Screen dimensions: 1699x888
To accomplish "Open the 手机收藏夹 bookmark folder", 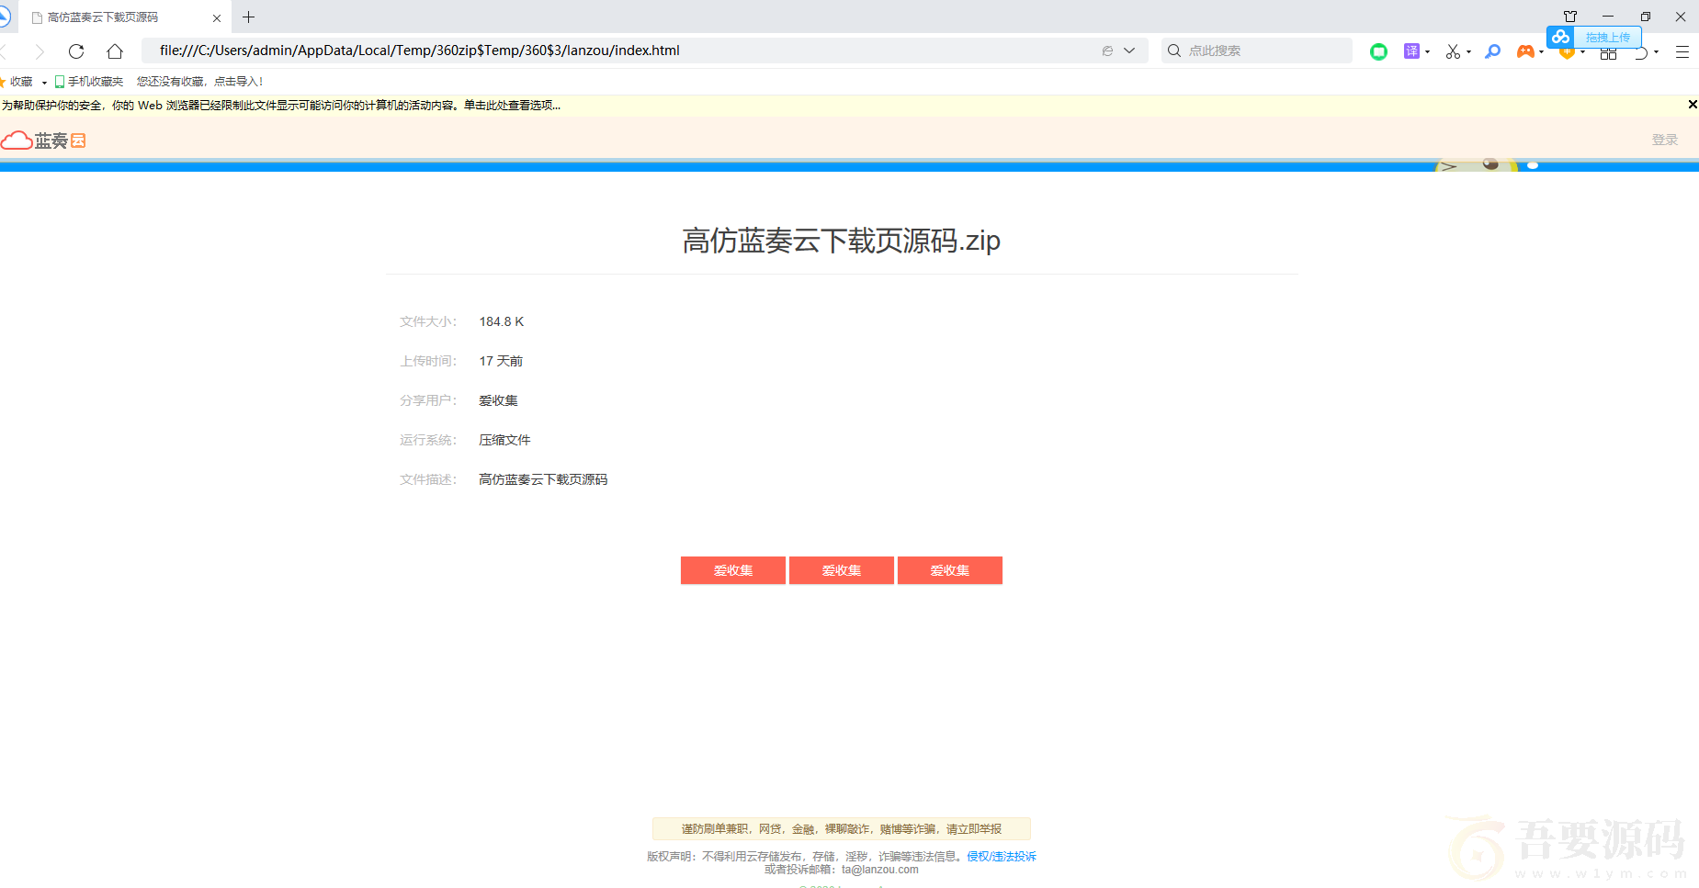I will (89, 82).
